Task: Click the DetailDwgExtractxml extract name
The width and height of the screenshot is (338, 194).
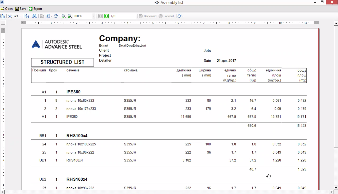Action: (133, 46)
